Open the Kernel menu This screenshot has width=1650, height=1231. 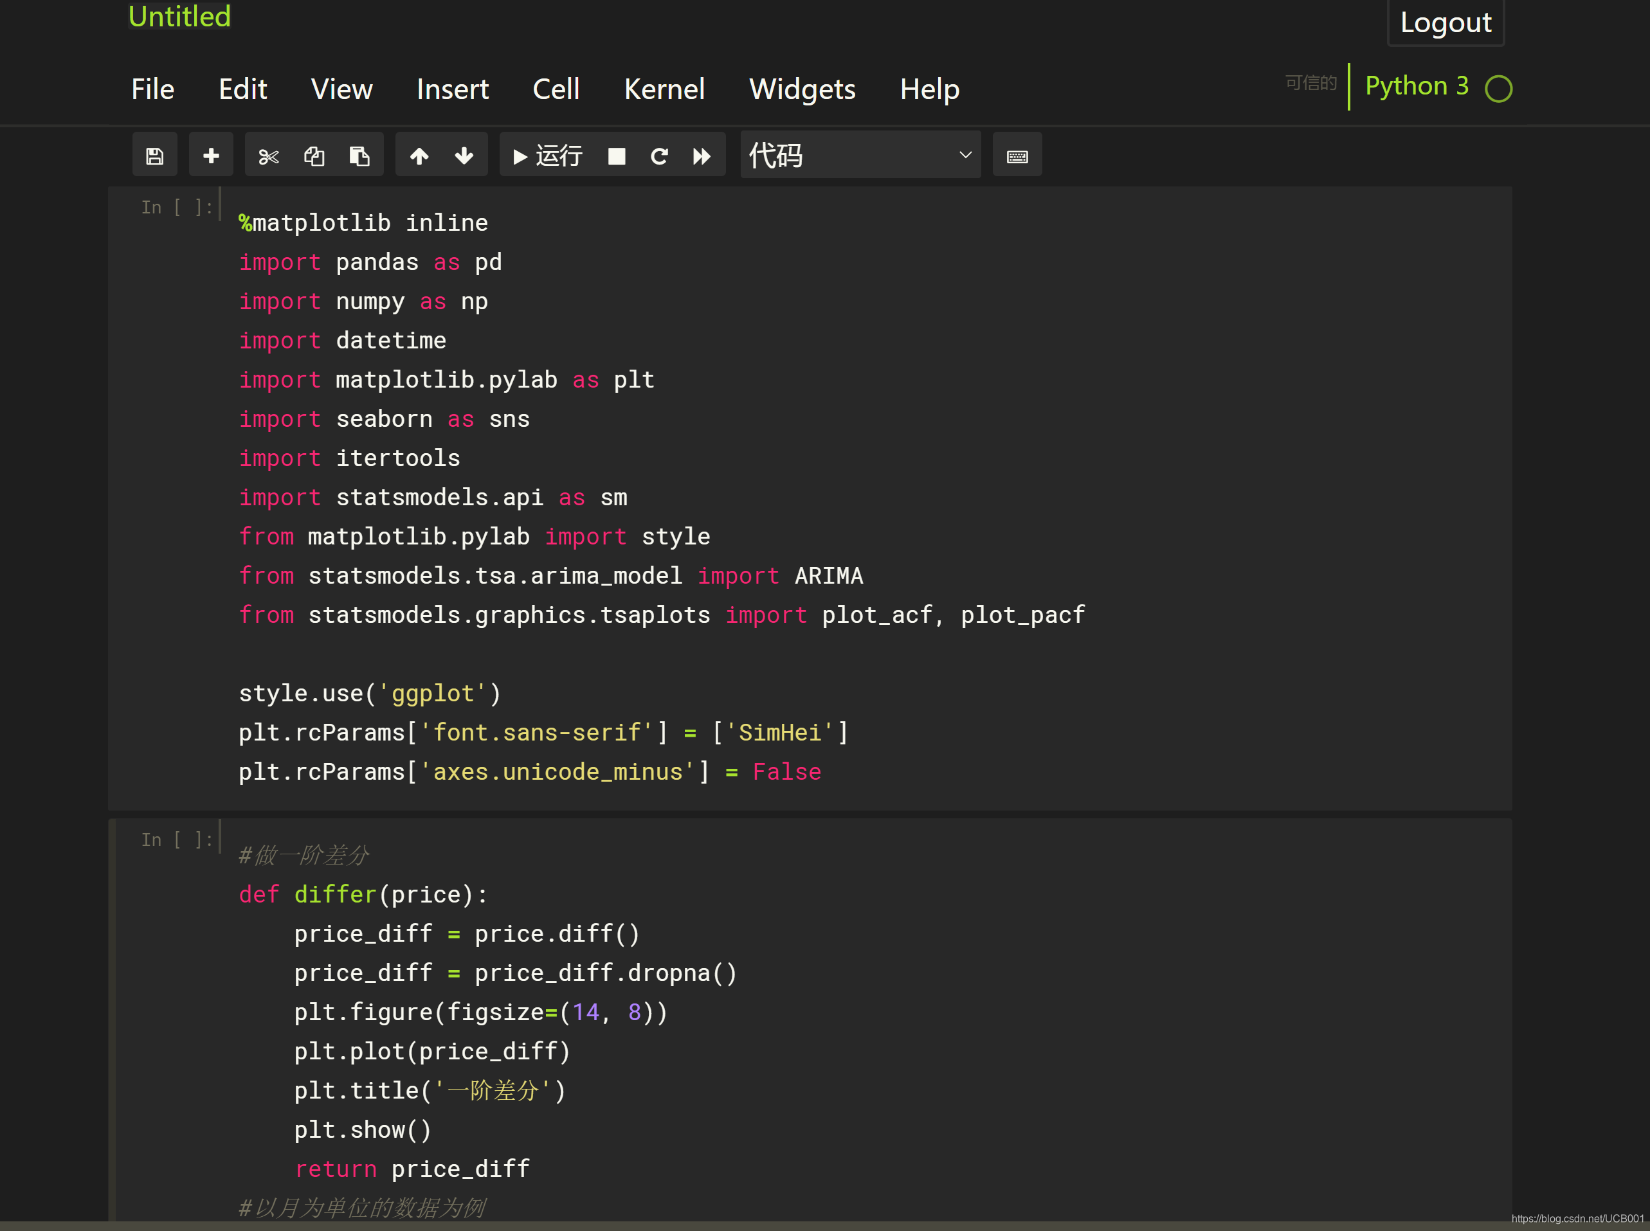pyautogui.click(x=664, y=89)
